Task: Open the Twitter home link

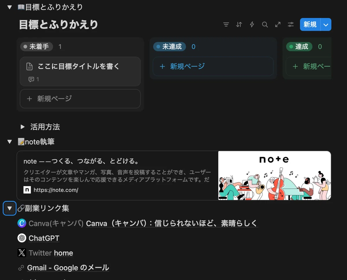Action: (63, 253)
